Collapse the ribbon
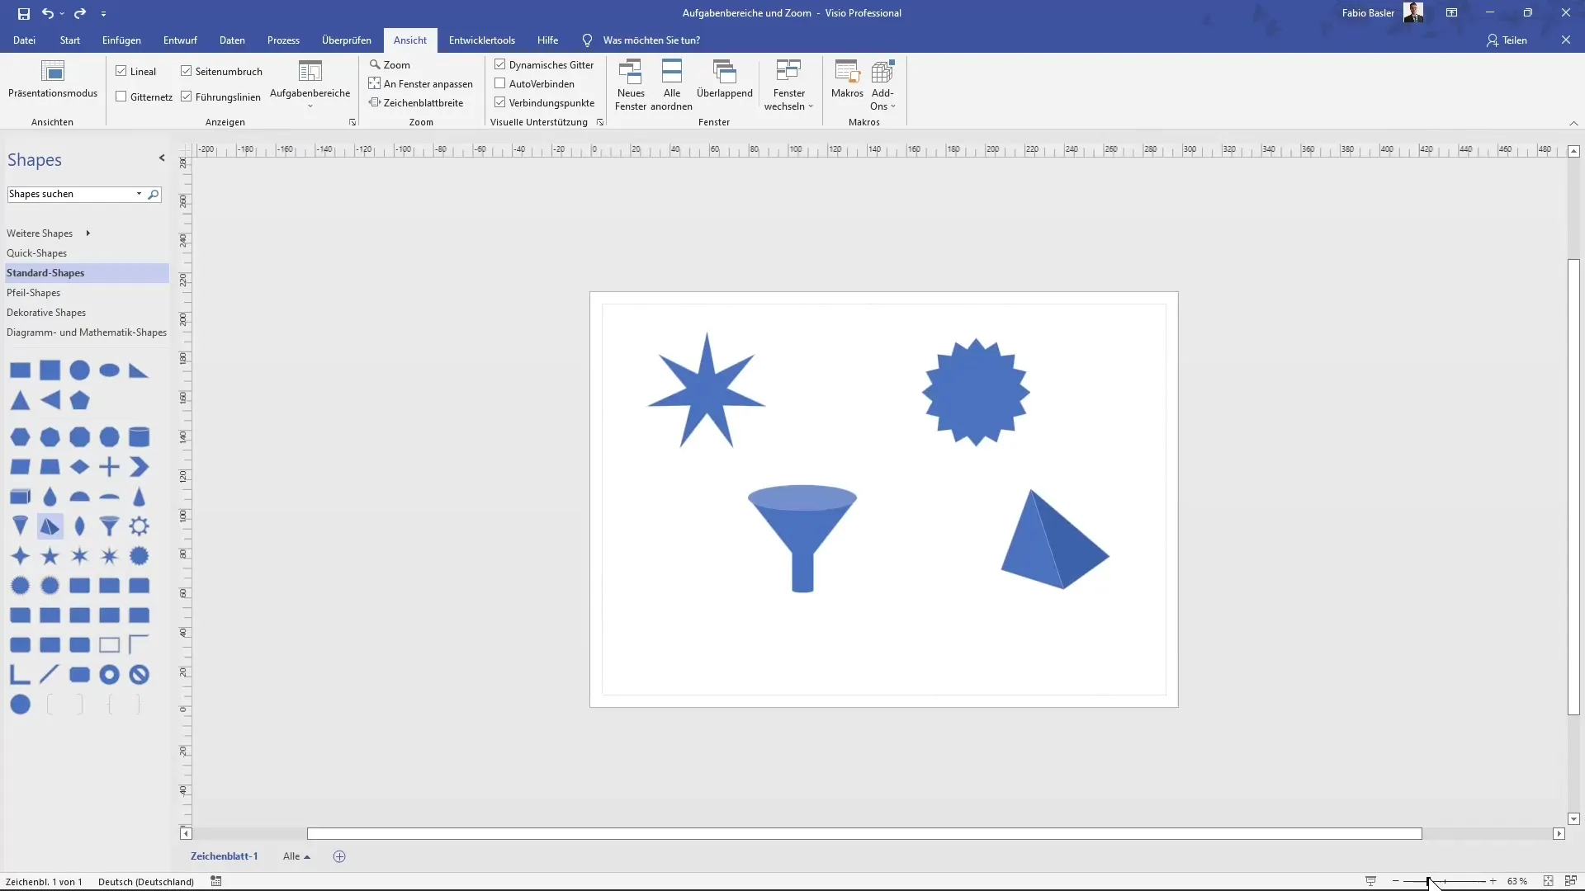Image resolution: width=1585 pixels, height=891 pixels. [x=1573, y=123]
